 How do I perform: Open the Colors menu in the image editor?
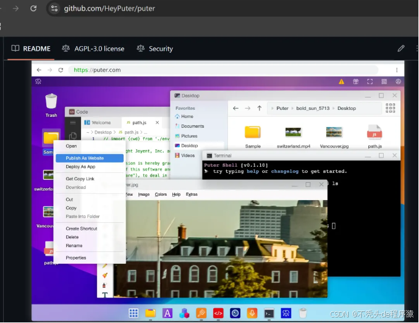tap(161, 195)
